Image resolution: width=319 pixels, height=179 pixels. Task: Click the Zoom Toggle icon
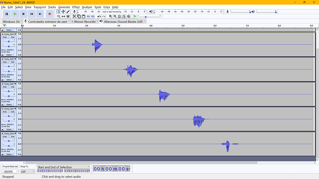point(129,17)
